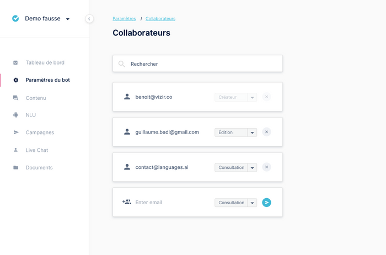
Task: Click the Campagnes paper plane icon
Action: pos(16,132)
